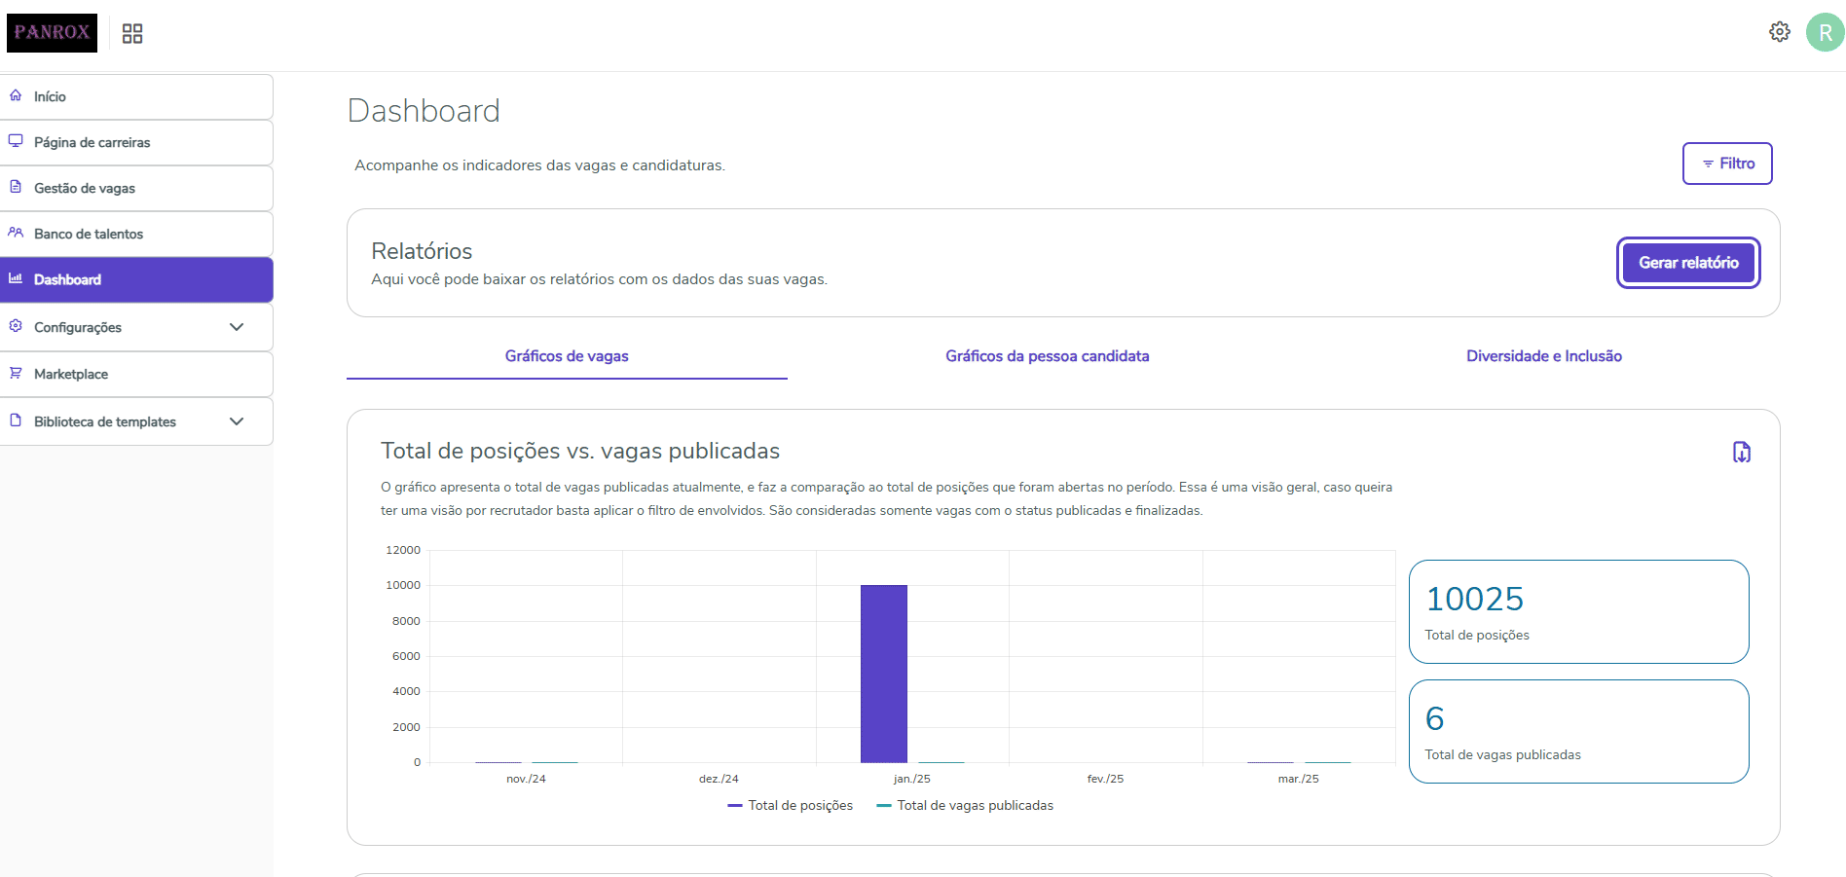Click the 6 Total de vagas publicadas card
Screen dimensions: 1846x877
click(x=1578, y=731)
